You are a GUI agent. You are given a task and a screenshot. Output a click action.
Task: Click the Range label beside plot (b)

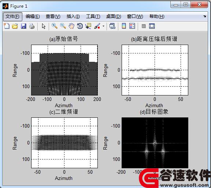105,70
